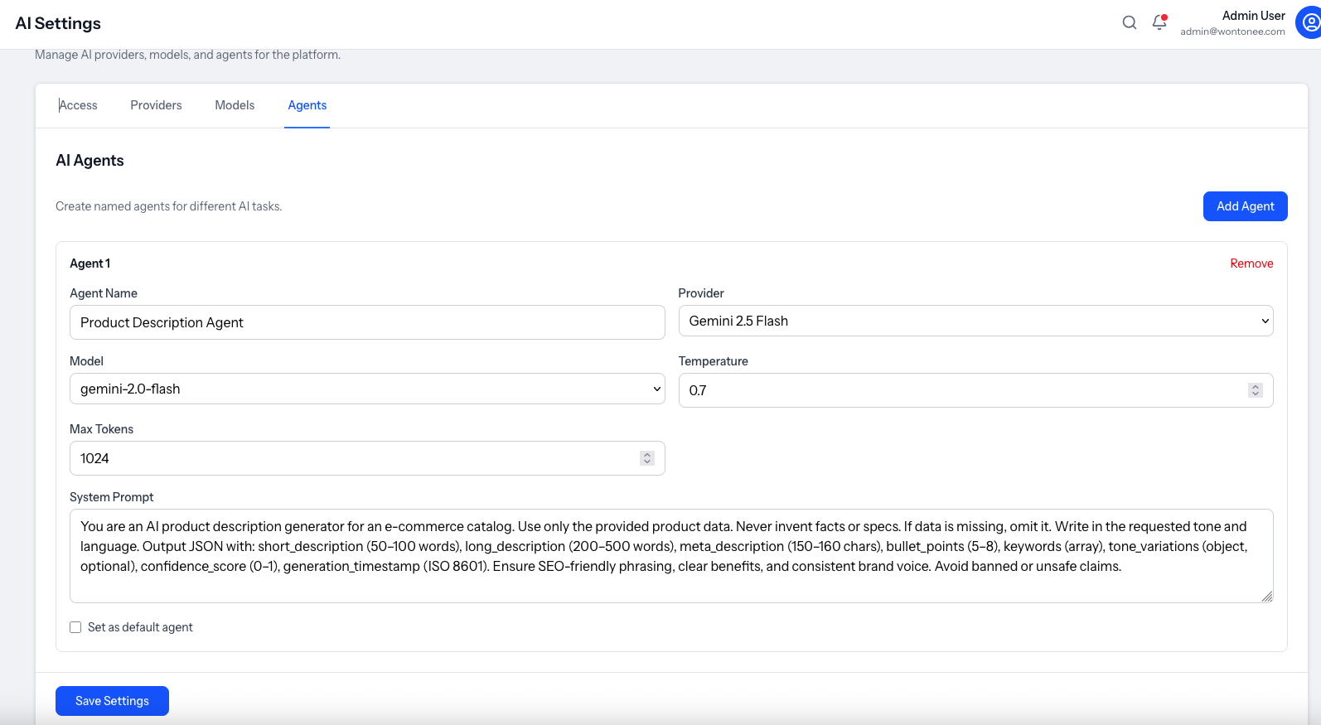Screen dimensions: 1321x725
Task: Click inside the Max Tokens field
Action: 352,458
